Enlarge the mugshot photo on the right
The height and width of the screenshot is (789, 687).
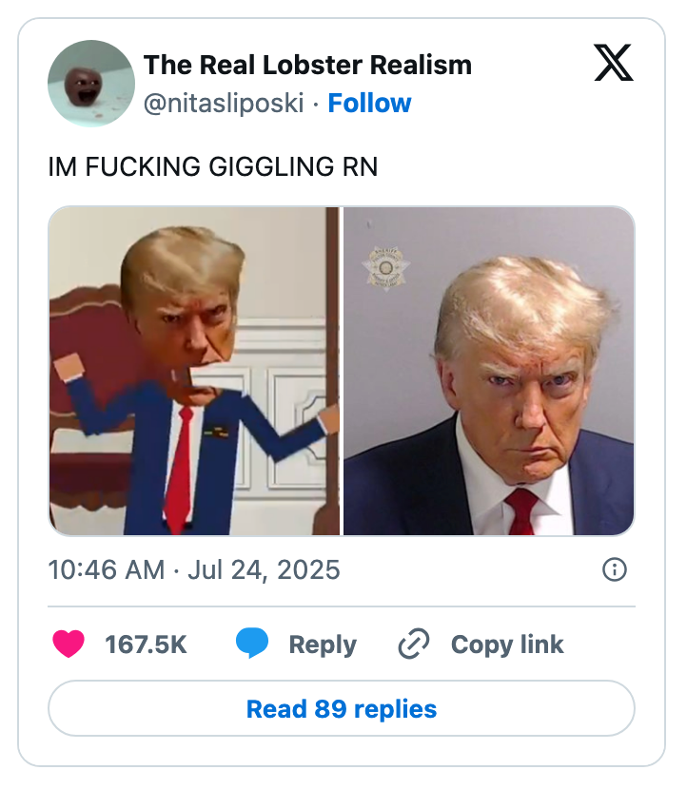point(488,371)
